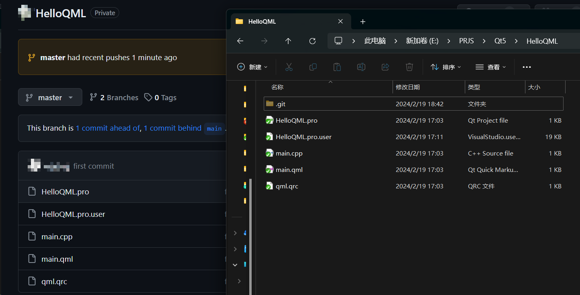Click the file icon beside HelloQML.pro on GitHub
This screenshot has height=295, width=580.
click(32, 192)
